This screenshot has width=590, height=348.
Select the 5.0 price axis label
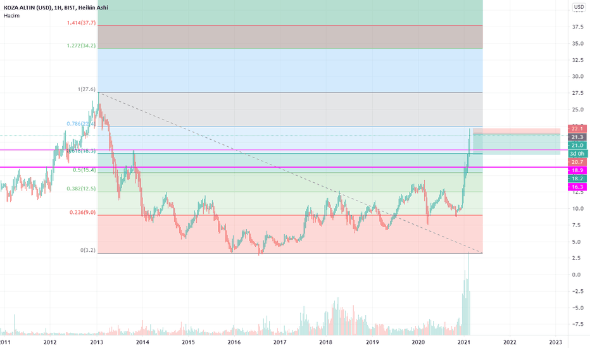point(578,242)
